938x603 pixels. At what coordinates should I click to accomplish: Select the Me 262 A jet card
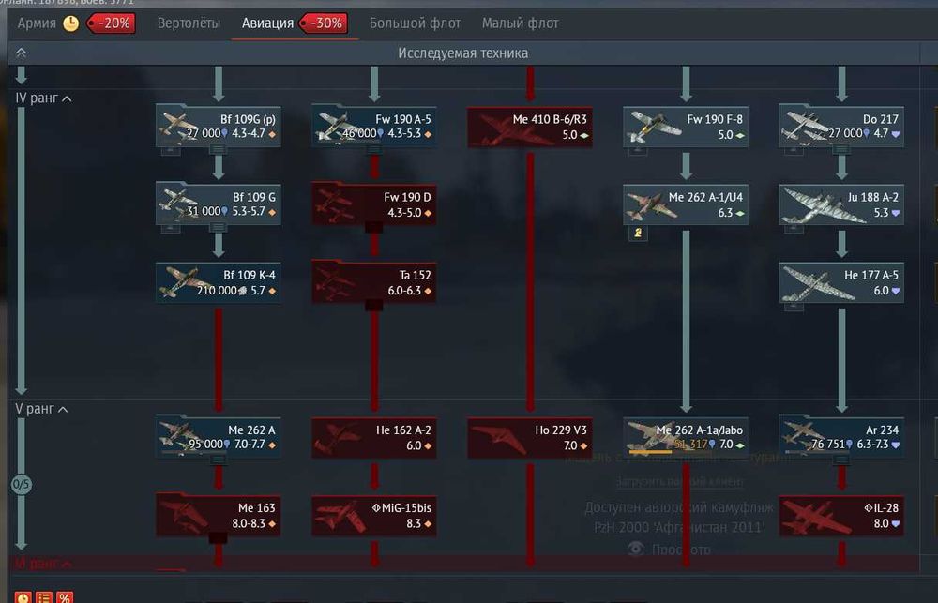(219, 437)
